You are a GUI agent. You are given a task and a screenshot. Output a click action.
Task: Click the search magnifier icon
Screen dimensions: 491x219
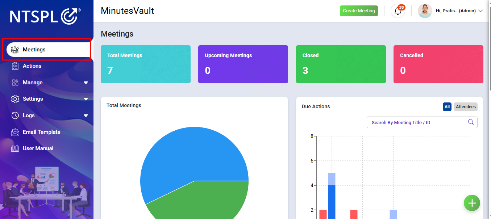471,122
